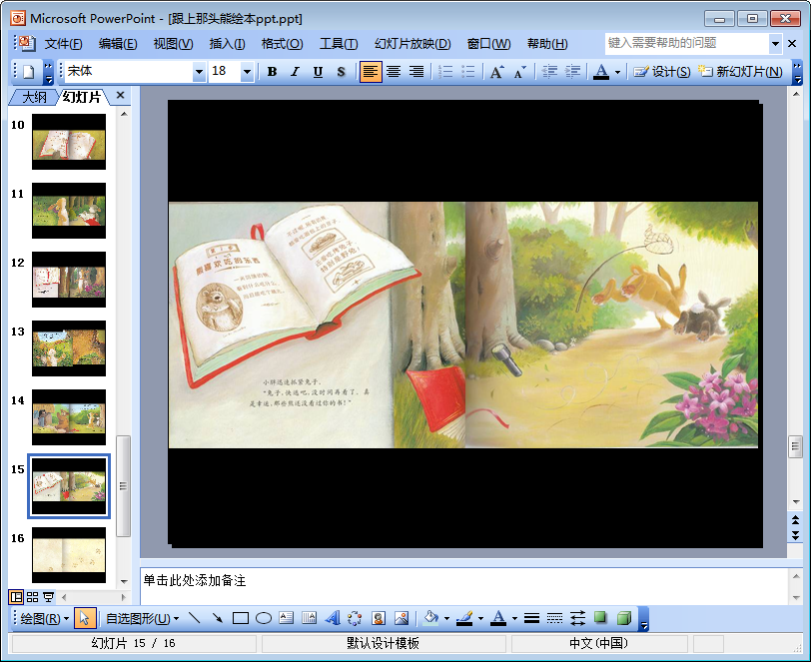The height and width of the screenshot is (662, 811).
Task: Toggle Underline formatting
Action: 318,71
